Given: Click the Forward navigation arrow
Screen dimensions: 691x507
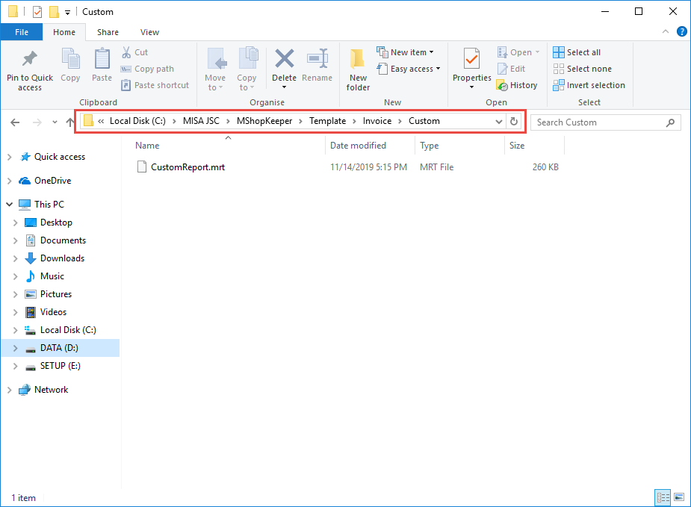Looking at the screenshot, I should pyautogui.click(x=37, y=122).
